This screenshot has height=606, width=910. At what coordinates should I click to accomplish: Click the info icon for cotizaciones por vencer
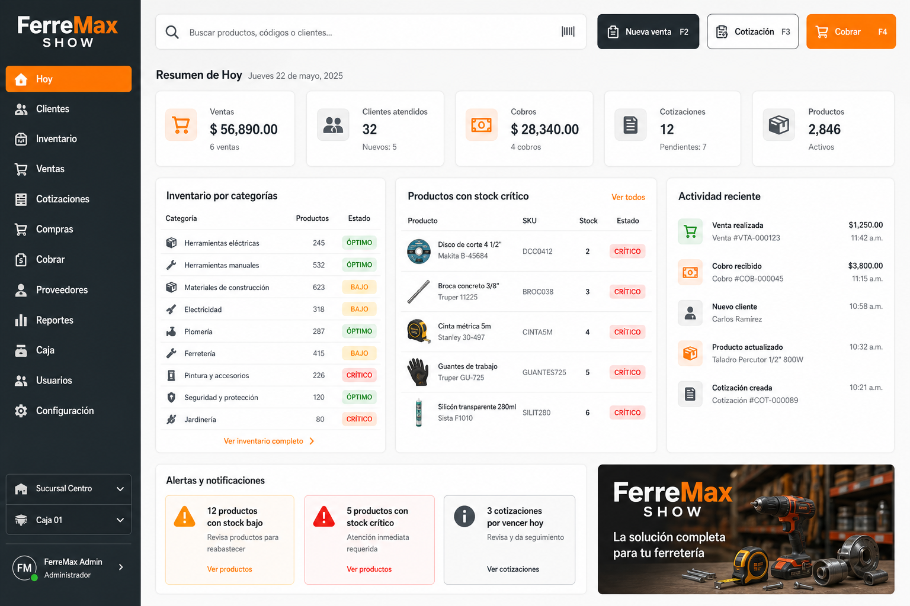click(464, 517)
